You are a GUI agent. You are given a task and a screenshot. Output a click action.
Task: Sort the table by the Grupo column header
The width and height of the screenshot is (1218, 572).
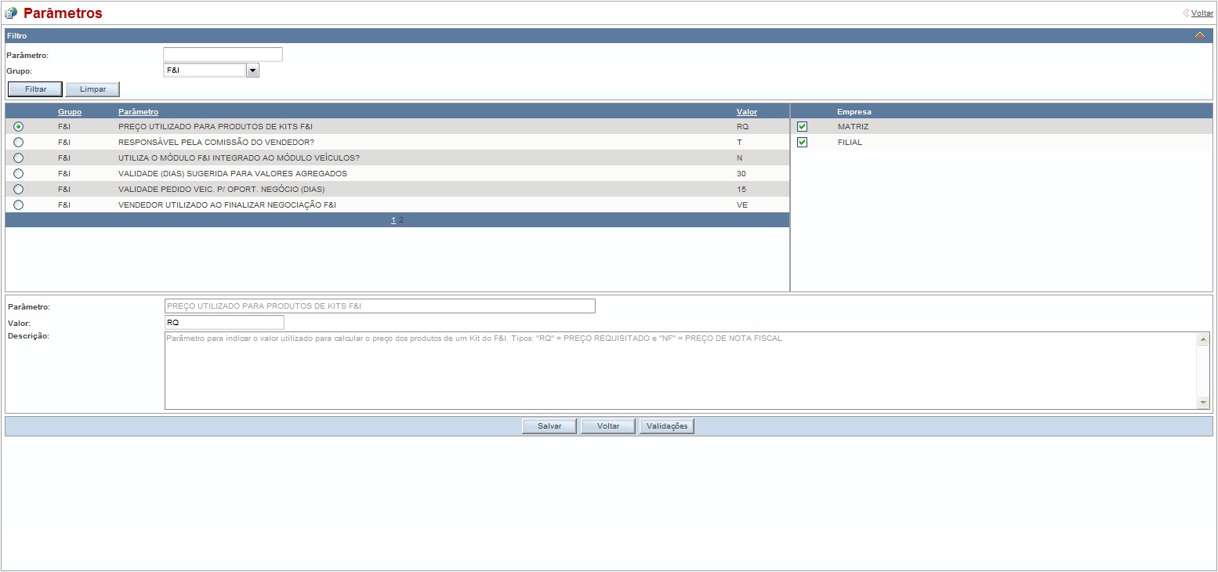[70, 112]
